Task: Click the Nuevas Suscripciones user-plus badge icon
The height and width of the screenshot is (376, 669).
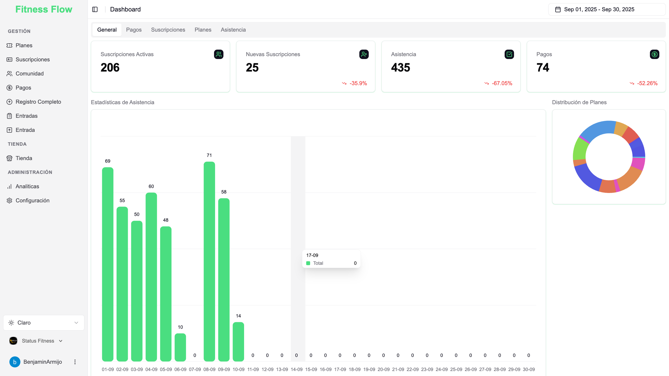Action: pos(364,54)
